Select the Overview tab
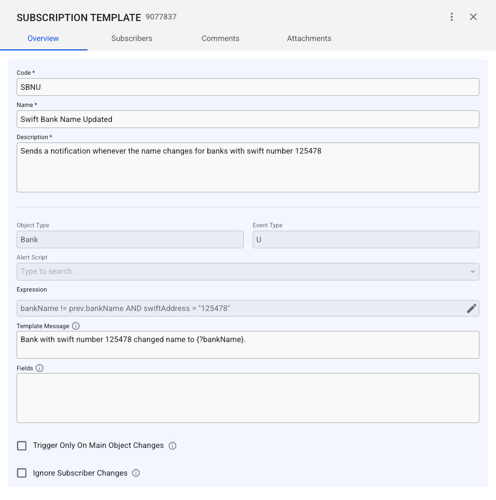 43,39
